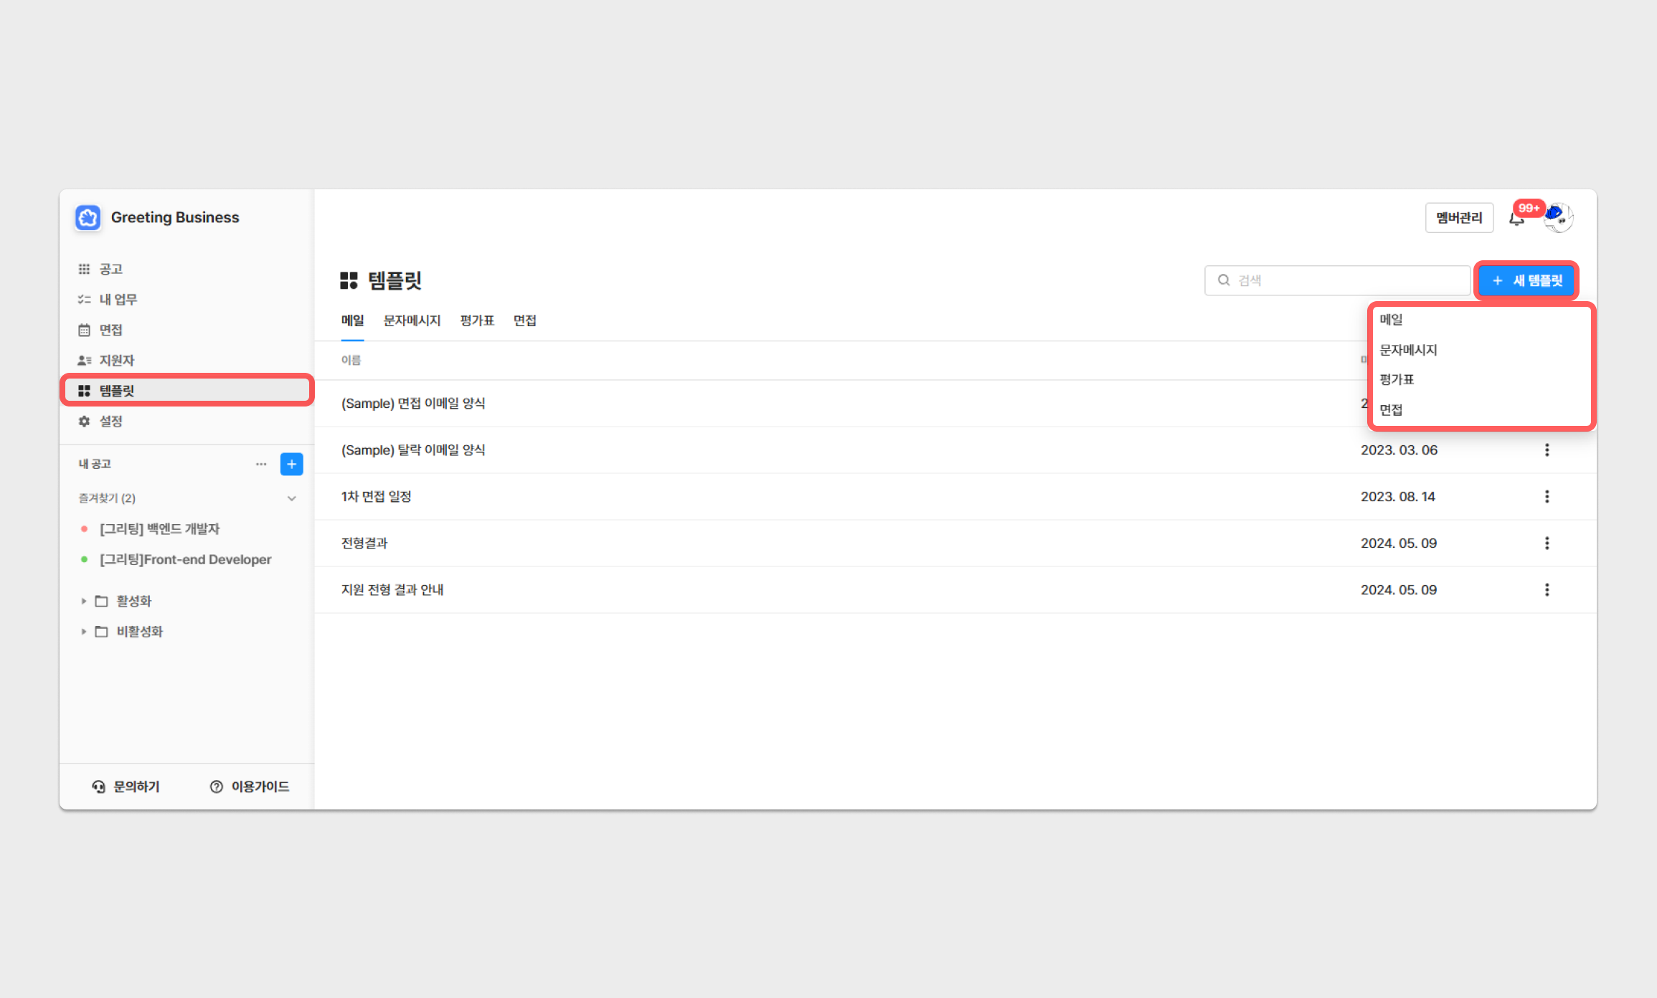Collapse the 즐겨찾기 (2) section chevron
The height and width of the screenshot is (998, 1657).
291,498
